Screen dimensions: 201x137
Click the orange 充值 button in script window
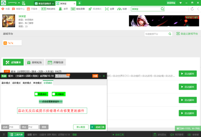(x=95, y=76)
